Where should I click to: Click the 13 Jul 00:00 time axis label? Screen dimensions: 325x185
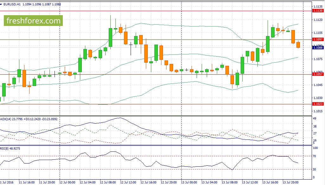click(x=189, y=182)
